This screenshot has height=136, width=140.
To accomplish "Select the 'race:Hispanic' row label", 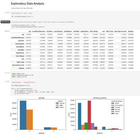I will pyautogui.click(x=20, y=47).
